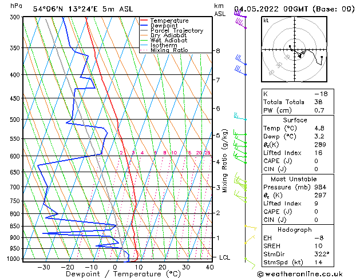Click the blue wind barb at 400 hPa

click(240, 70)
